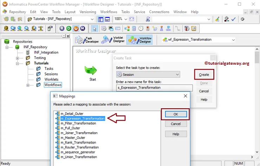Click the workspace vertical scrollbar
260x166 pixels.
(257, 101)
